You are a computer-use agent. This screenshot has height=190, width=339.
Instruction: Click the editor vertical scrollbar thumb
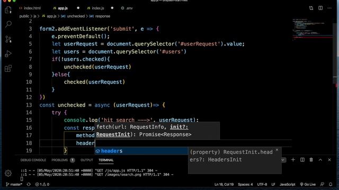click(335, 53)
